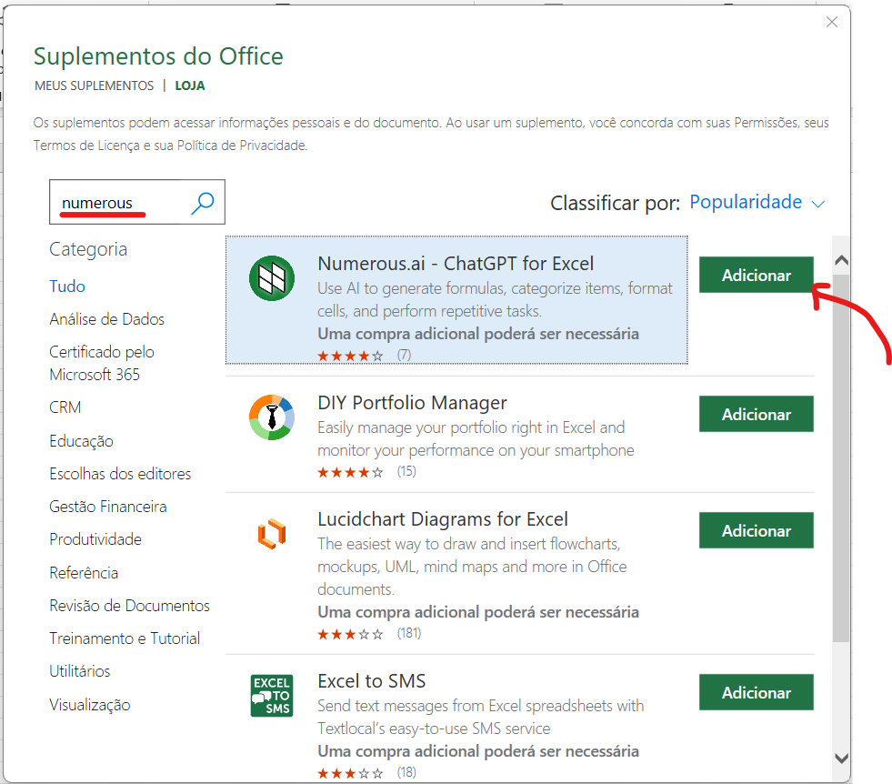Click the star rating of Lucidchart Diagrams
The height and width of the screenshot is (784, 892).
(x=353, y=632)
